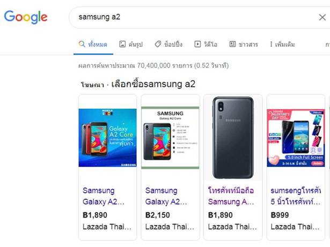This screenshot has width=330, height=247.
Task: Open the black Samsung phone back image
Action: coord(233,138)
